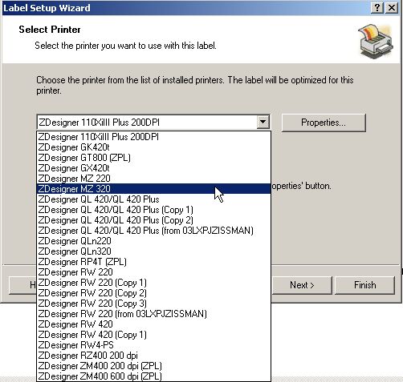Select ZDesigner RW 220 (Copy 3)
Screen dimensions: 403x382
pyautogui.click(x=153, y=304)
